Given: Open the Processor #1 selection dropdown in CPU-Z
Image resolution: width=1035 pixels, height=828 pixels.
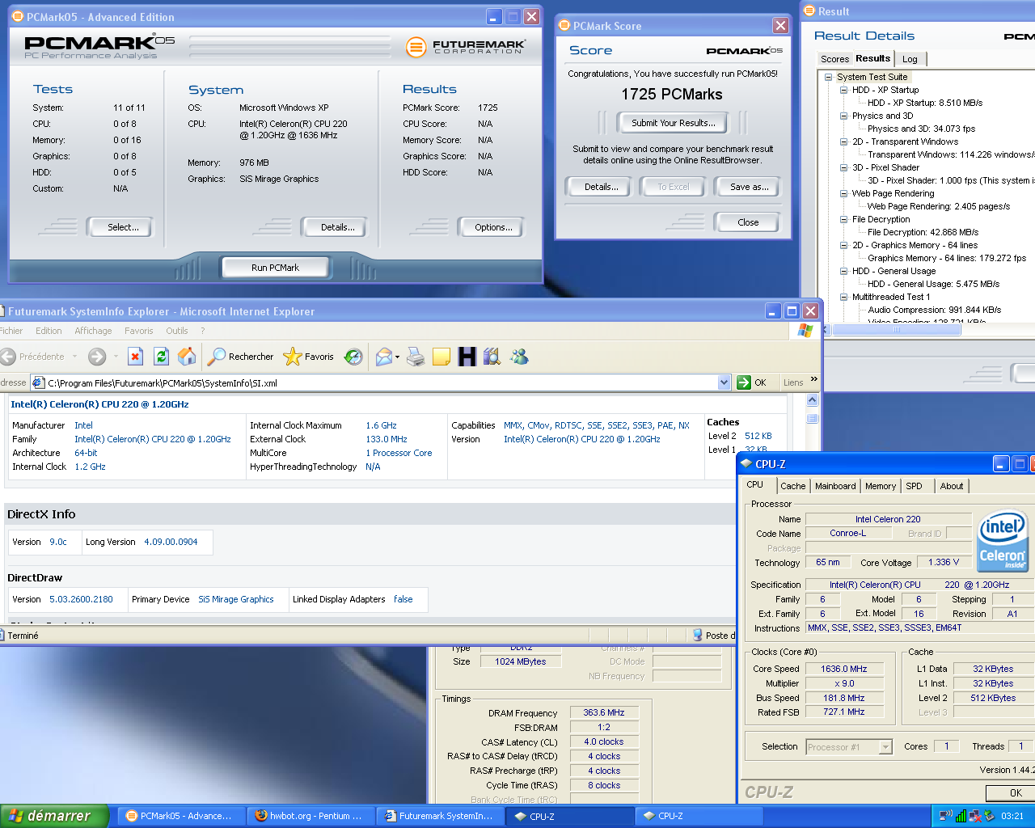Looking at the screenshot, I should [885, 747].
